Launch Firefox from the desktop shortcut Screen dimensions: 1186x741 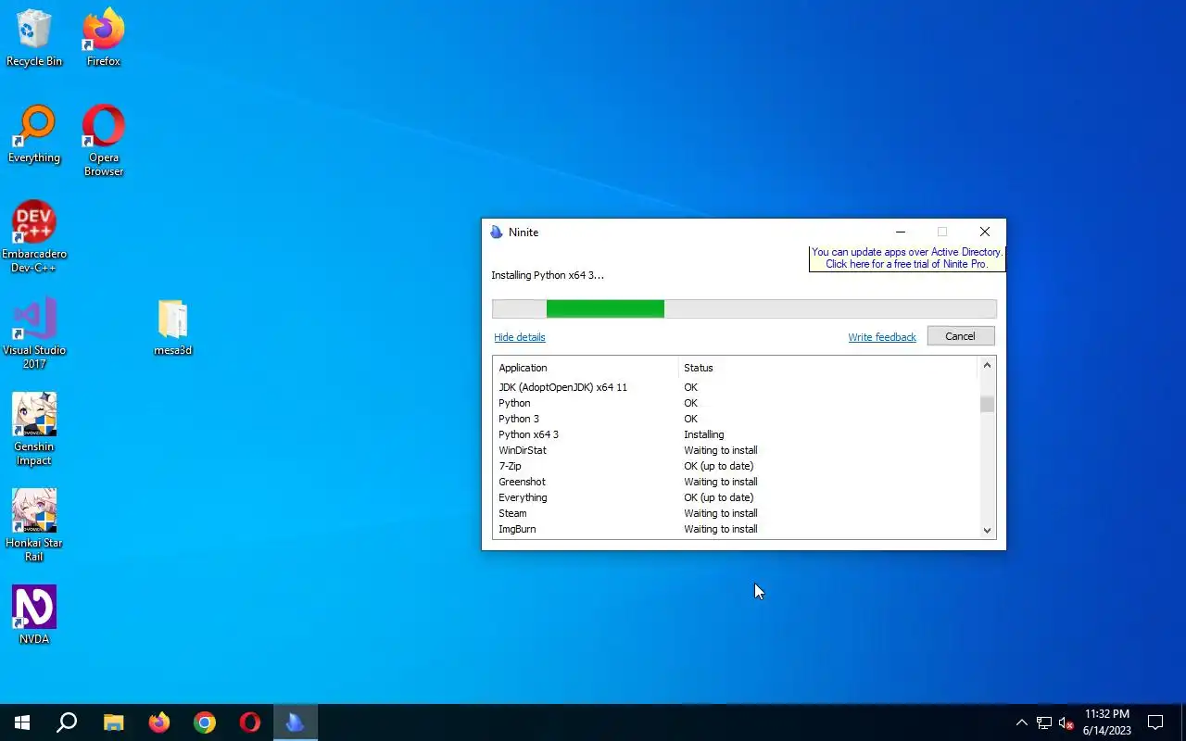pos(104,38)
